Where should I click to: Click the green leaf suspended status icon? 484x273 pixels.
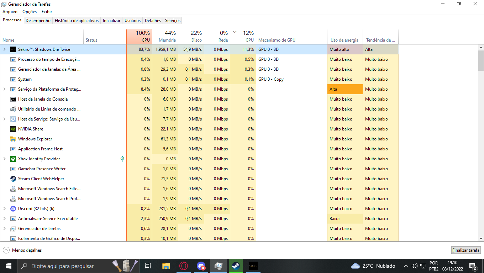pyautogui.click(x=122, y=159)
